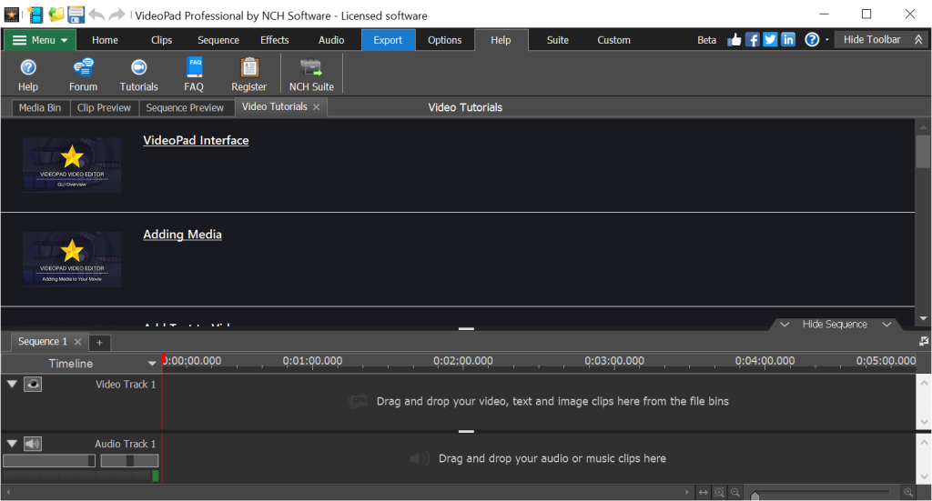Close the Sequence 1 tab
Screen dimensions: 932x501
pos(77,342)
